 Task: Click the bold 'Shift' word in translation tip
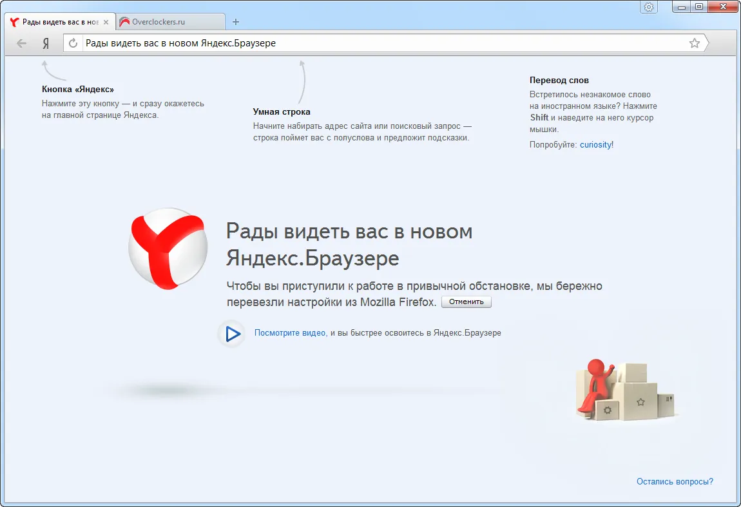(x=539, y=118)
